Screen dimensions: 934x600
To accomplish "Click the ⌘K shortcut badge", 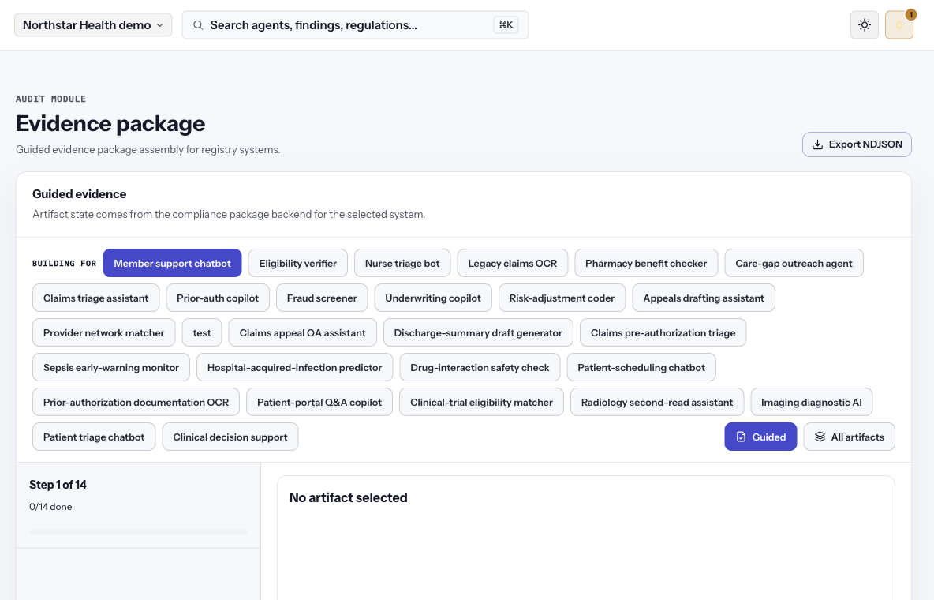I will [x=506, y=25].
